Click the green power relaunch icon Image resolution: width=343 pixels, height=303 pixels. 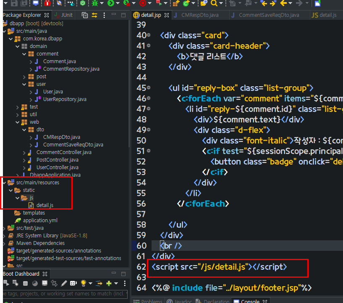[x=83, y=3]
